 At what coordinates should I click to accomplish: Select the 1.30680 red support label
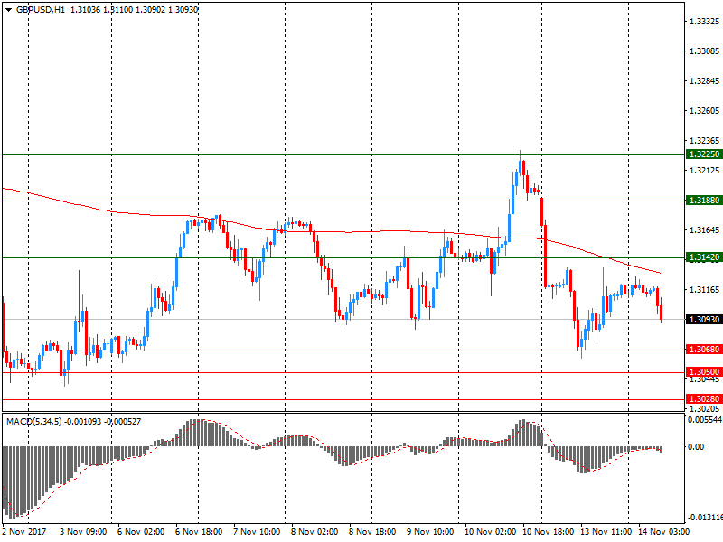704,350
